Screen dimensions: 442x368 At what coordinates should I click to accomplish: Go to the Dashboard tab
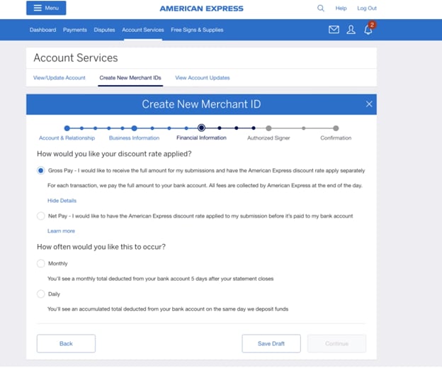coord(42,30)
